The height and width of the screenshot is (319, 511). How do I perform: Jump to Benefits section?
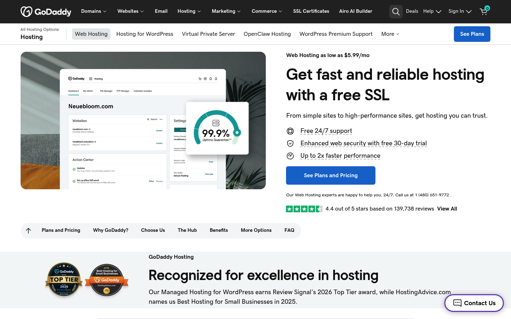click(x=219, y=230)
